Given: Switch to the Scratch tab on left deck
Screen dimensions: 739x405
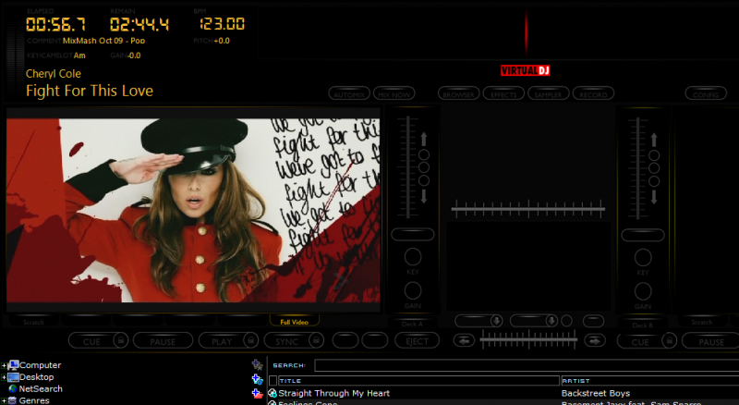Looking at the screenshot, I should click(x=33, y=322).
